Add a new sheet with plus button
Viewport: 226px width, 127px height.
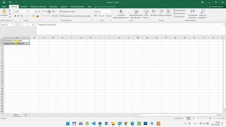26,115
